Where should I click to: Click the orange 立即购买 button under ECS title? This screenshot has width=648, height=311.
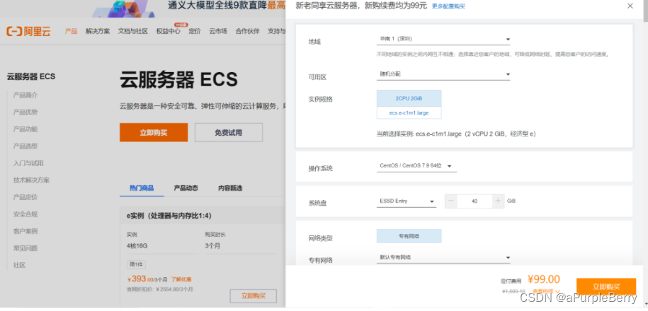[154, 132]
